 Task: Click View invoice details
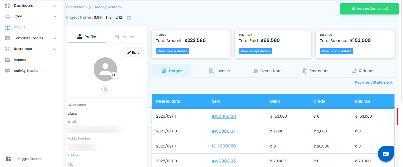coord(172,51)
